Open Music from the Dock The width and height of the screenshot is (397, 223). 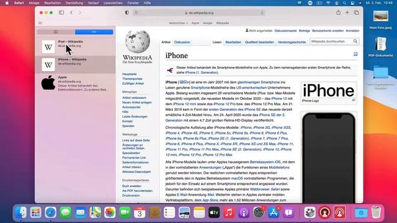point(229,212)
